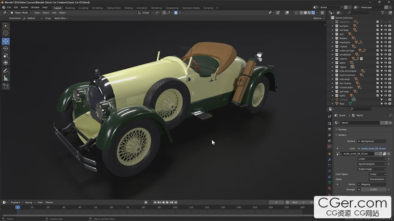Click the Add Cube tool icon
The width and height of the screenshot is (394, 221).
click(x=6, y=86)
